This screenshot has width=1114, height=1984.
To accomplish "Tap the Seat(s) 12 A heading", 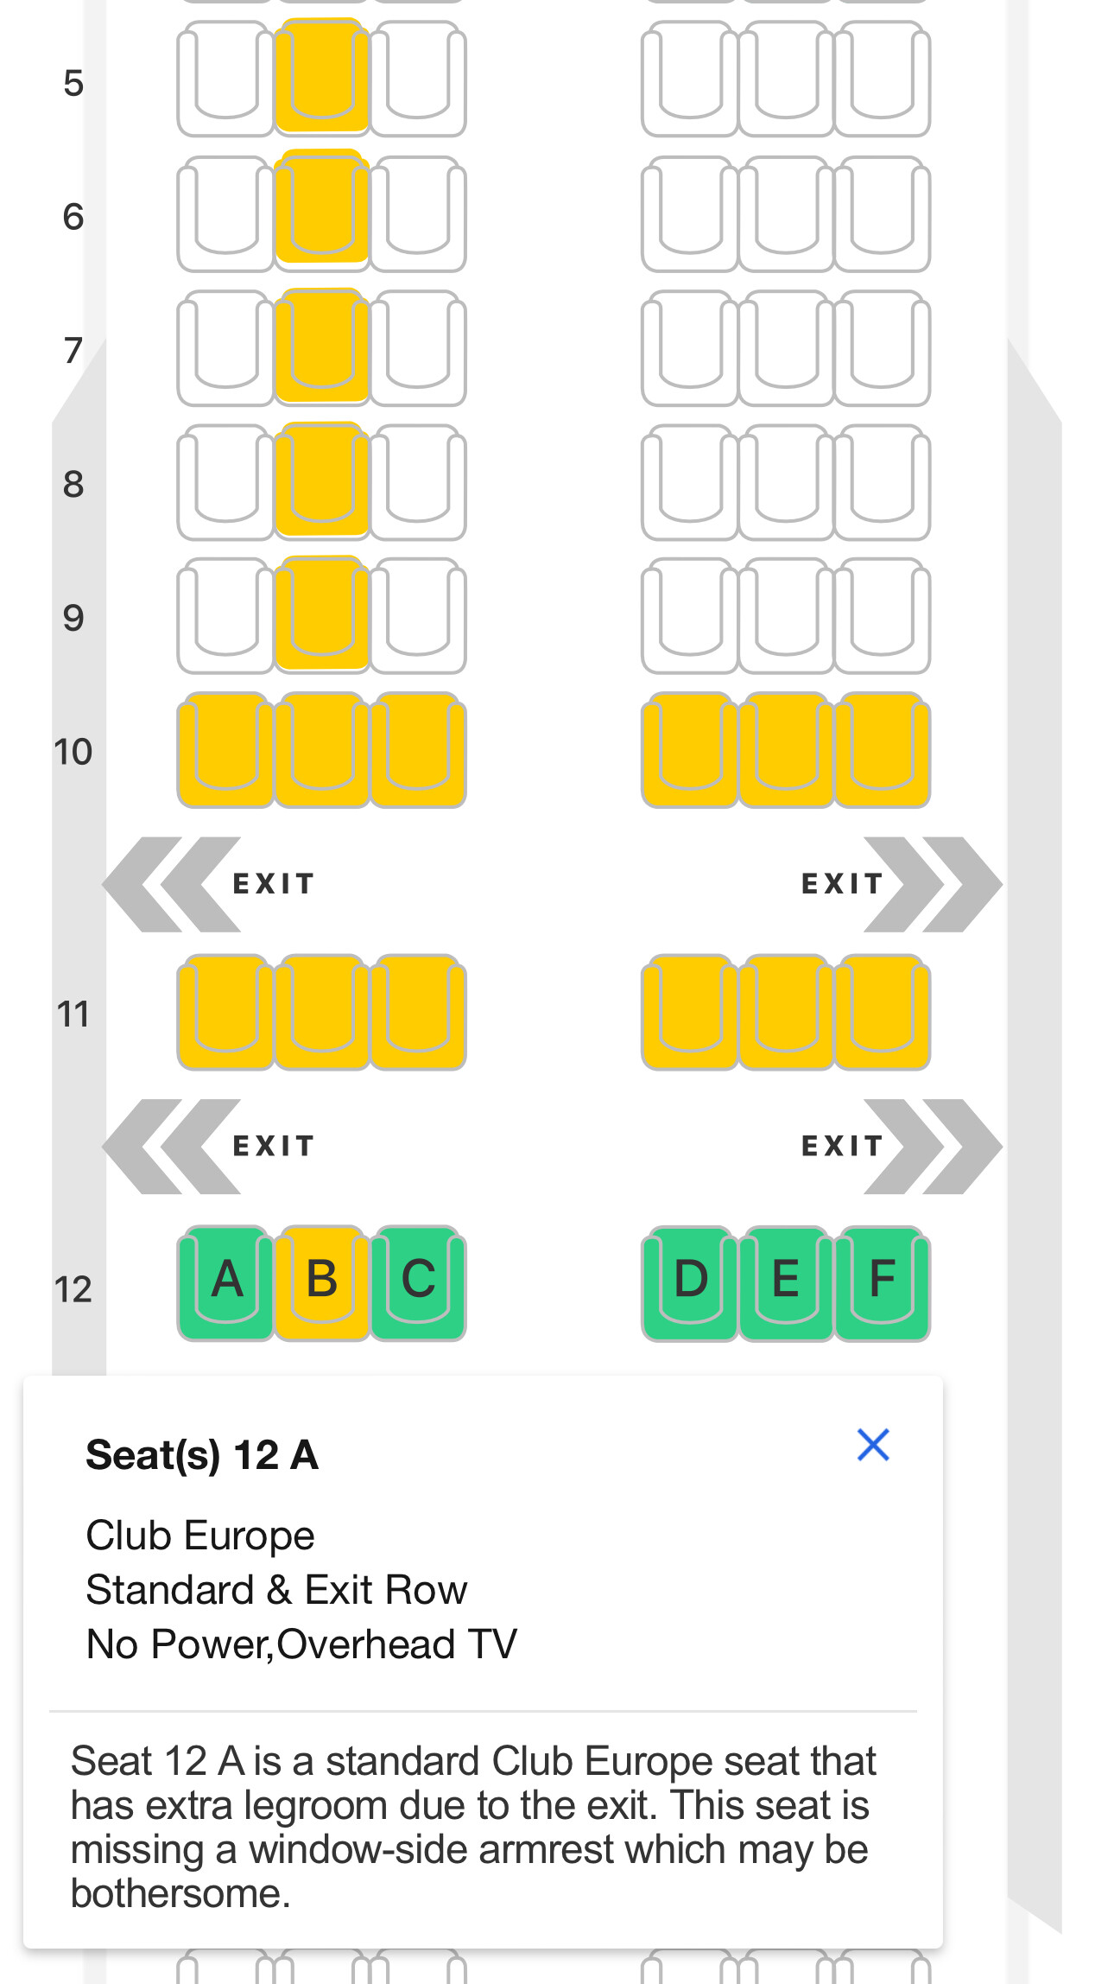I will pos(202,1455).
